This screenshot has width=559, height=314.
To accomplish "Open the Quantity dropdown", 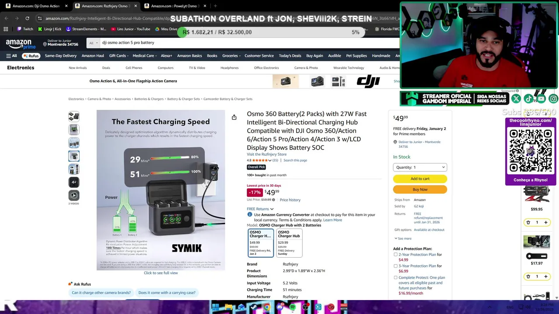I will pyautogui.click(x=420, y=167).
